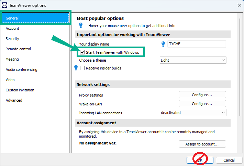Screen dimensions: 244x166
Task: Configure Proxy settings
Action: pos(202,95)
